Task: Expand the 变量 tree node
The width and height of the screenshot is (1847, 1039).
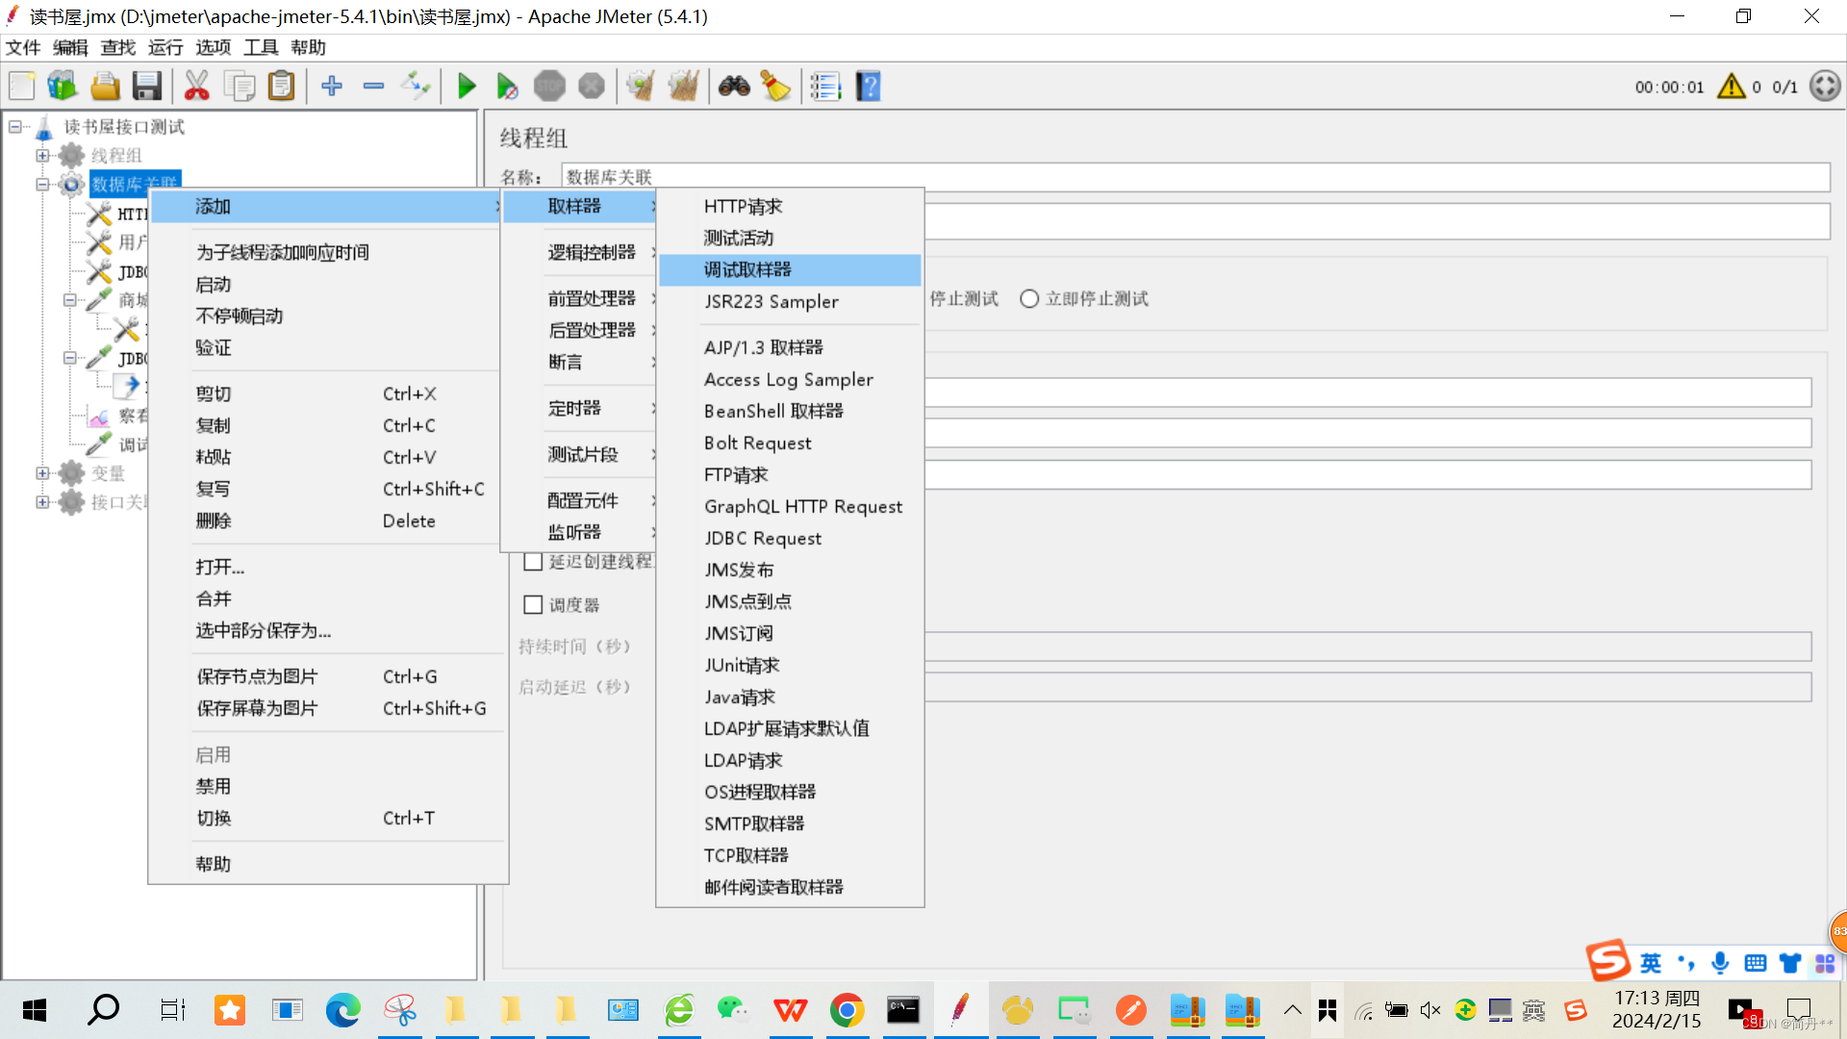Action: pyautogui.click(x=42, y=473)
